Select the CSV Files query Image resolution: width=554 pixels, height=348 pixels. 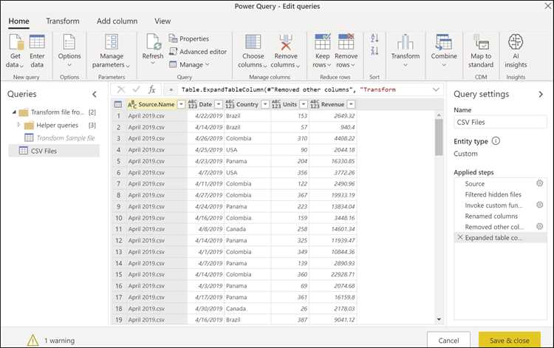click(x=54, y=151)
